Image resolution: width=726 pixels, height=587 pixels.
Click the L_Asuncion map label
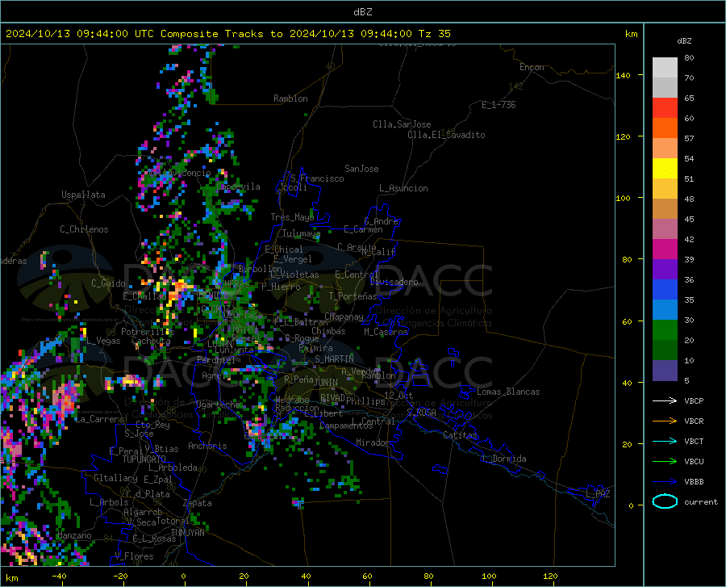point(403,188)
